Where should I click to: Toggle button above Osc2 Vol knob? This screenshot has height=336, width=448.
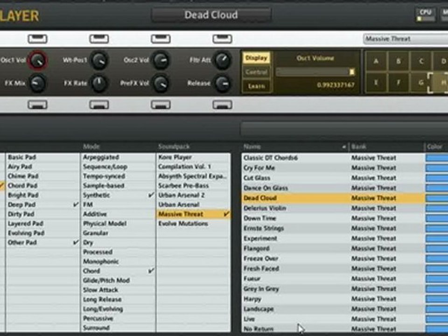[x=161, y=39]
